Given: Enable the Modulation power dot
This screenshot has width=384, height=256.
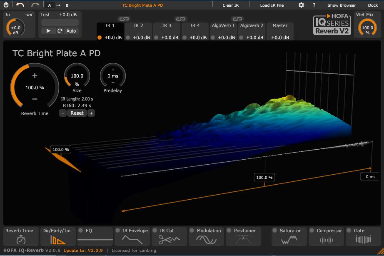Looking at the screenshot, I should click(192, 231).
